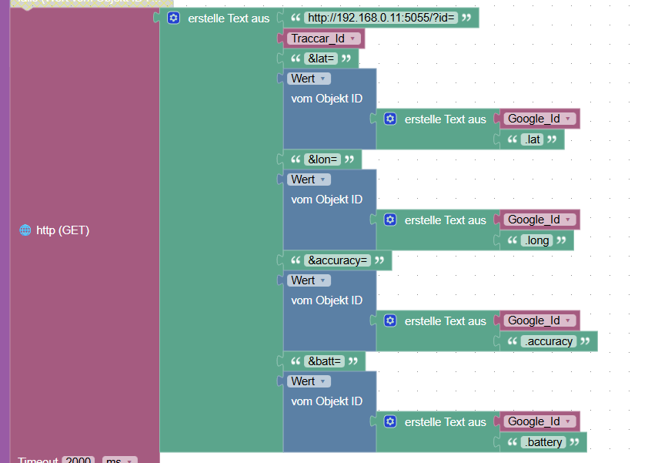Viewport: 648px width, 463px height.
Task: Edit the &lat= text field
Action: click(321, 59)
